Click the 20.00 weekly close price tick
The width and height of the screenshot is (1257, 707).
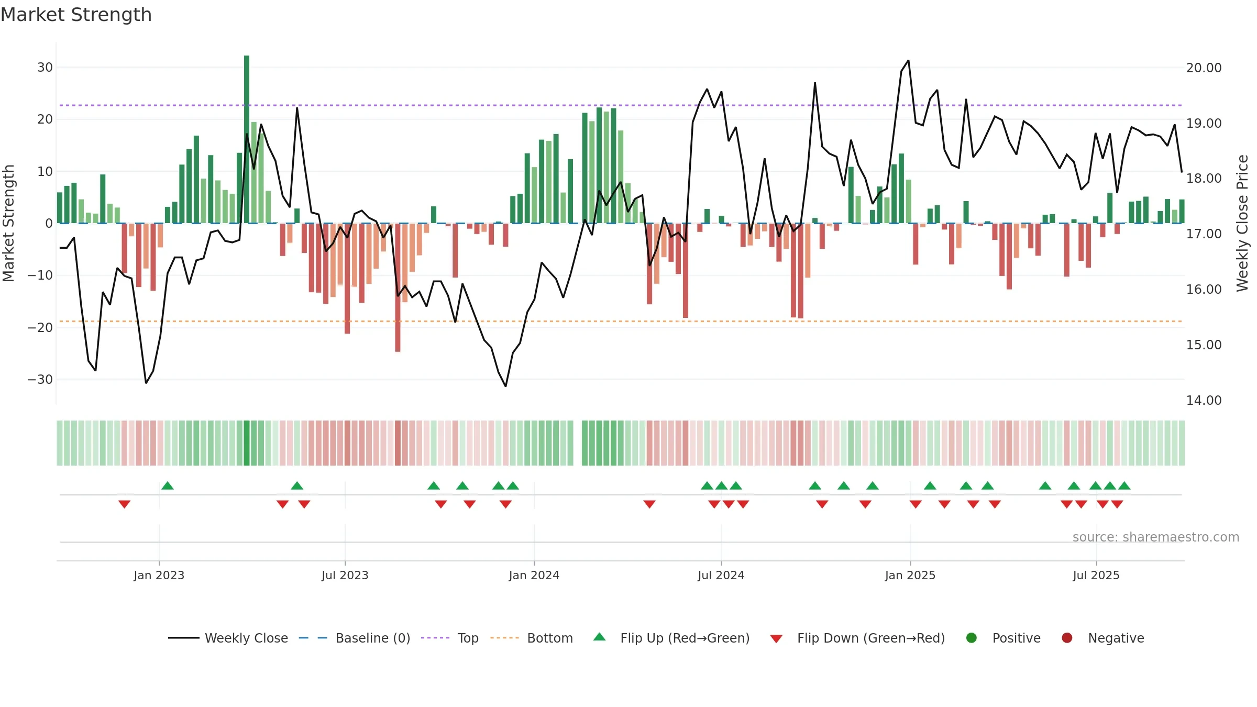click(1204, 68)
